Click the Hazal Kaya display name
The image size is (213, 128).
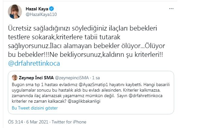[x=37, y=9]
